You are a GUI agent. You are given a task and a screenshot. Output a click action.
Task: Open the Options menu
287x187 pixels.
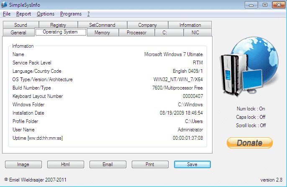coord(46,14)
